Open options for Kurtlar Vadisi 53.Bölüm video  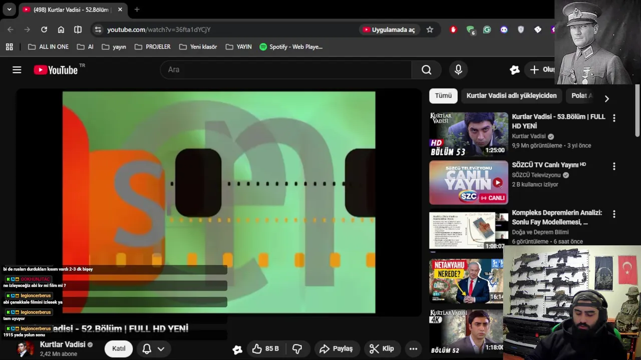tap(614, 118)
